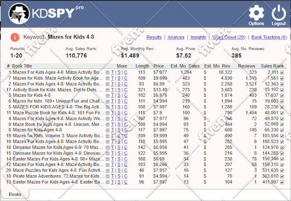Click the Avg. No. Reviews value 385
This screenshot has width=291, height=201.
(x=237, y=56)
